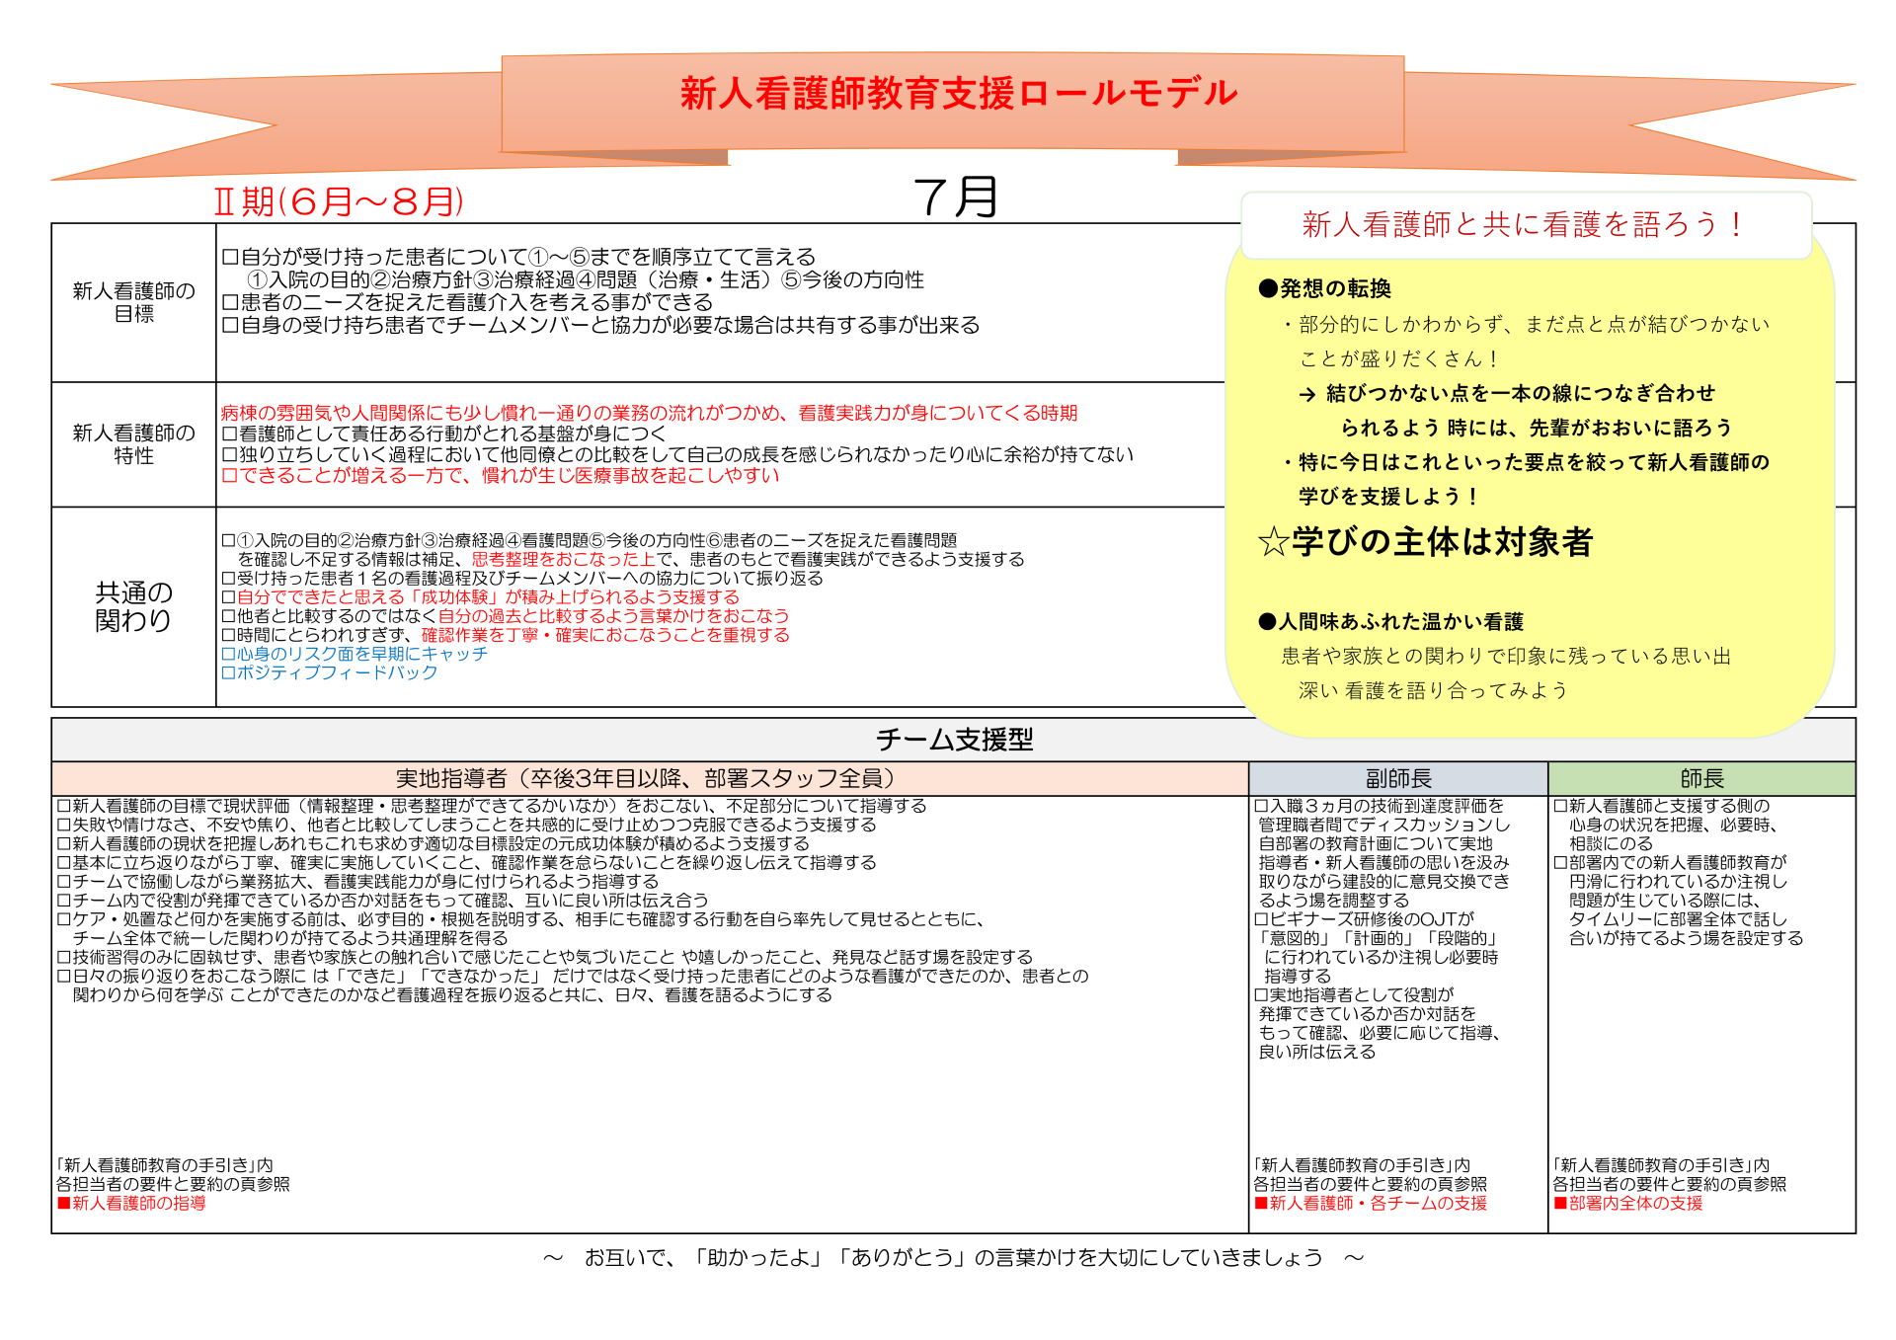
Task: Click the line チームで協働しながら業務拡大
Action: click(x=357, y=881)
